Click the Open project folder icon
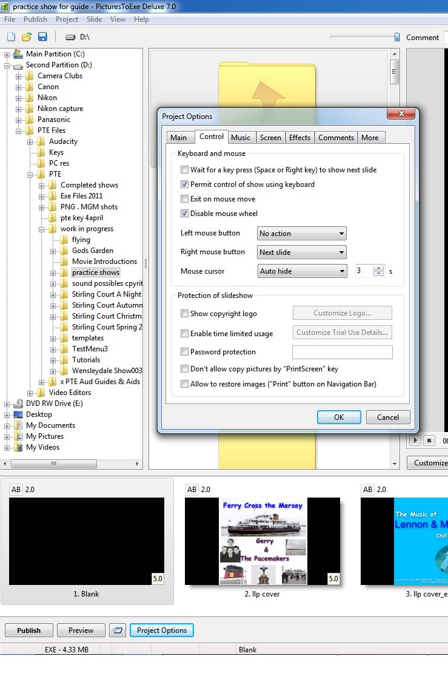 (x=27, y=37)
